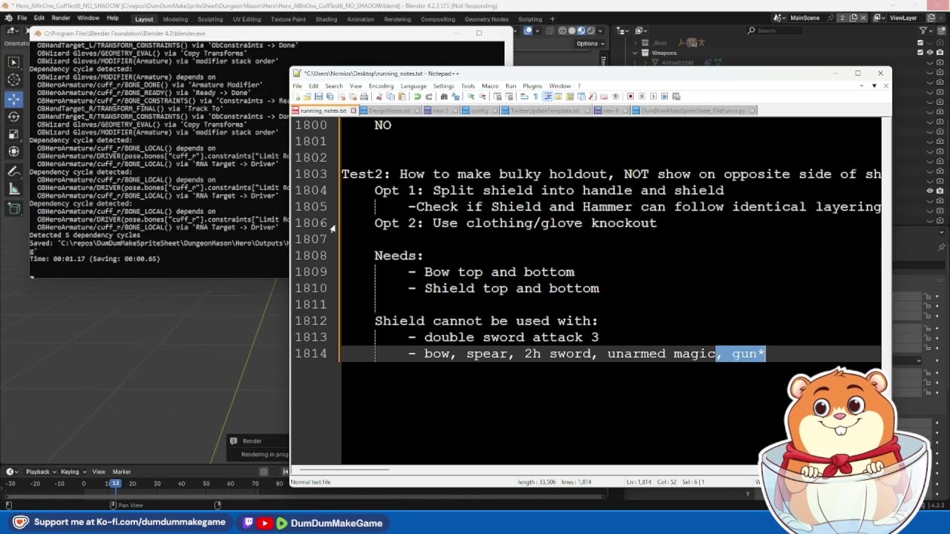Screen dimensions: 950x534
Task: Select the Move tool in Blender toolbar
Action: pos(14,99)
